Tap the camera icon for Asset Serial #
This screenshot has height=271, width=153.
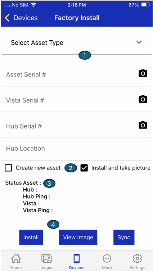(x=143, y=73)
